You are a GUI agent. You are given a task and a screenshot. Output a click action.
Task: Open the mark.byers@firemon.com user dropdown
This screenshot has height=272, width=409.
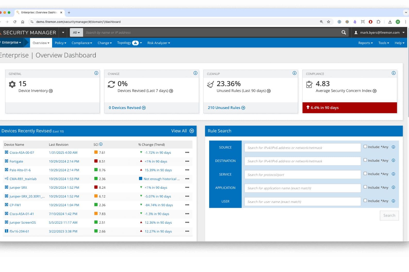379,32
